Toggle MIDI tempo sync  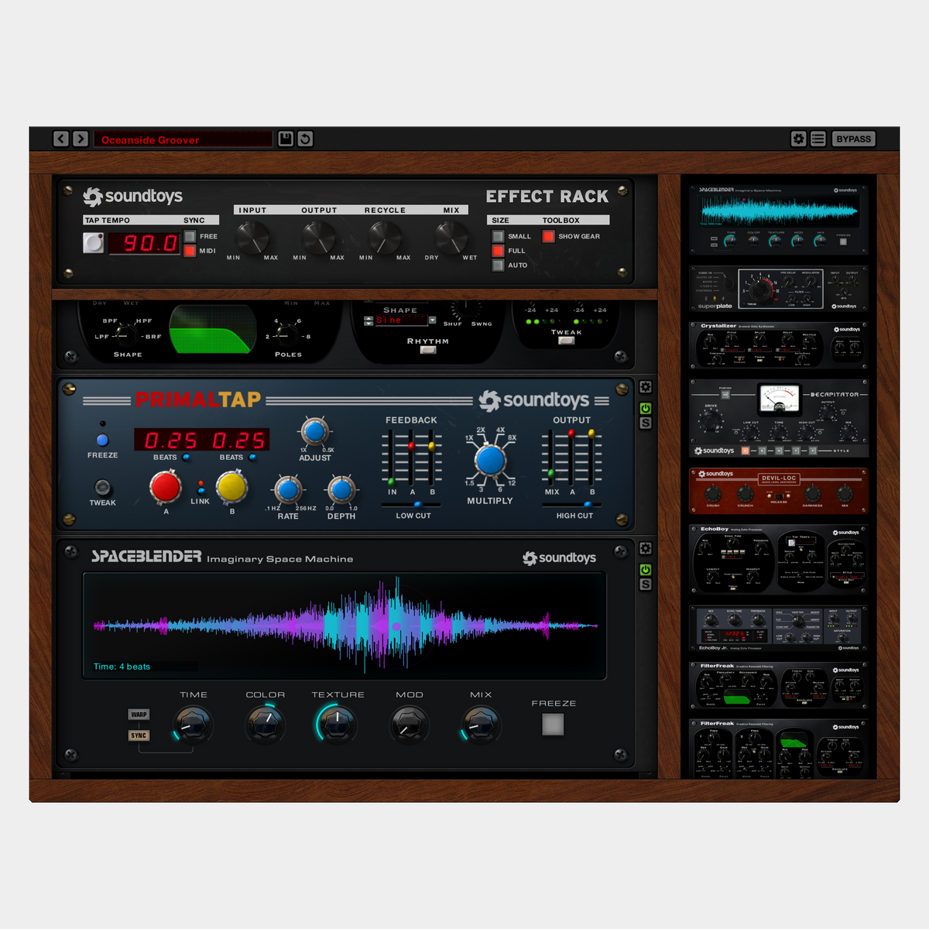click(x=190, y=251)
